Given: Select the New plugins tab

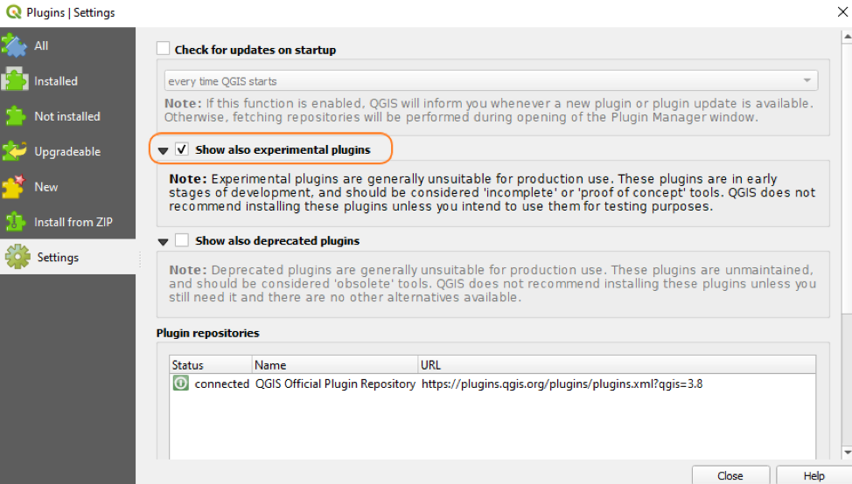Looking at the screenshot, I should coord(67,187).
